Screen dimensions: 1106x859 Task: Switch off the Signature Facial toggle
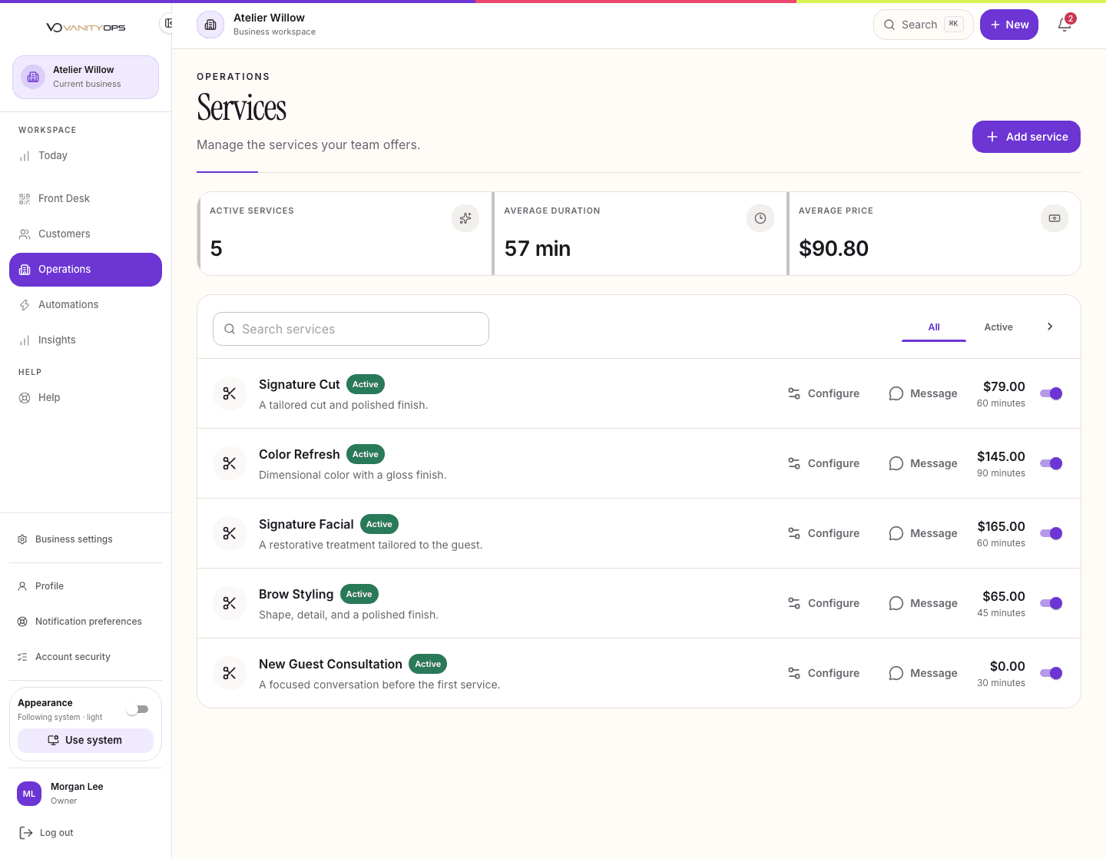1051,533
